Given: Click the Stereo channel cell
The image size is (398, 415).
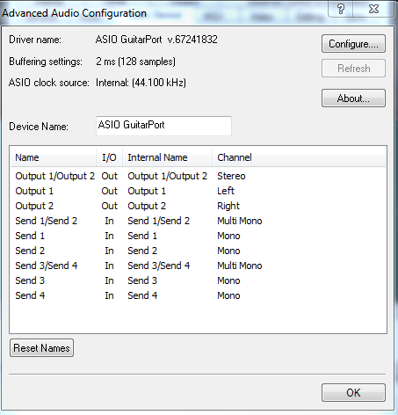Looking at the screenshot, I should tap(231, 176).
